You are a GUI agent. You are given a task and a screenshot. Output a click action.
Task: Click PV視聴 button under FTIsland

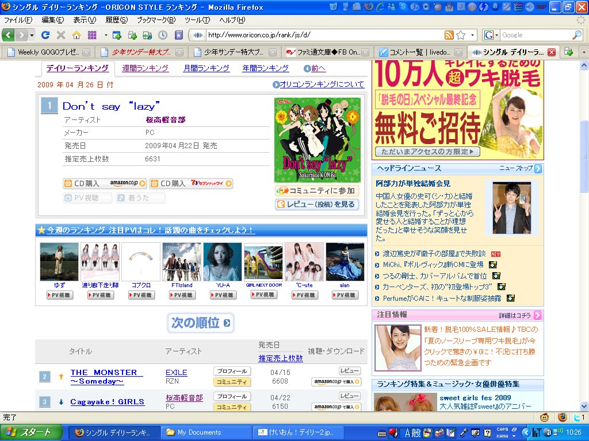(x=182, y=295)
